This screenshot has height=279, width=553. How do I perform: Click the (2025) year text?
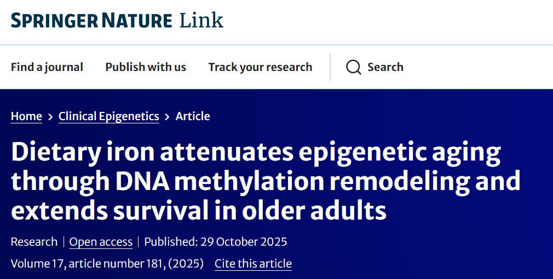(x=186, y=264)
